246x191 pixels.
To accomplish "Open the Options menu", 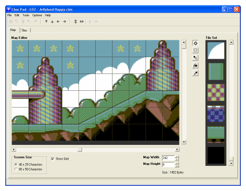I will pos(37,15).
